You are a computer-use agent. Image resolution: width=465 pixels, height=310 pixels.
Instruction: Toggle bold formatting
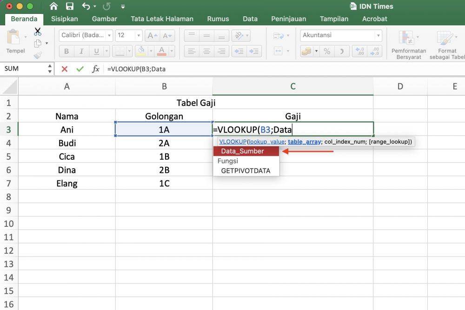click(66, 51)
